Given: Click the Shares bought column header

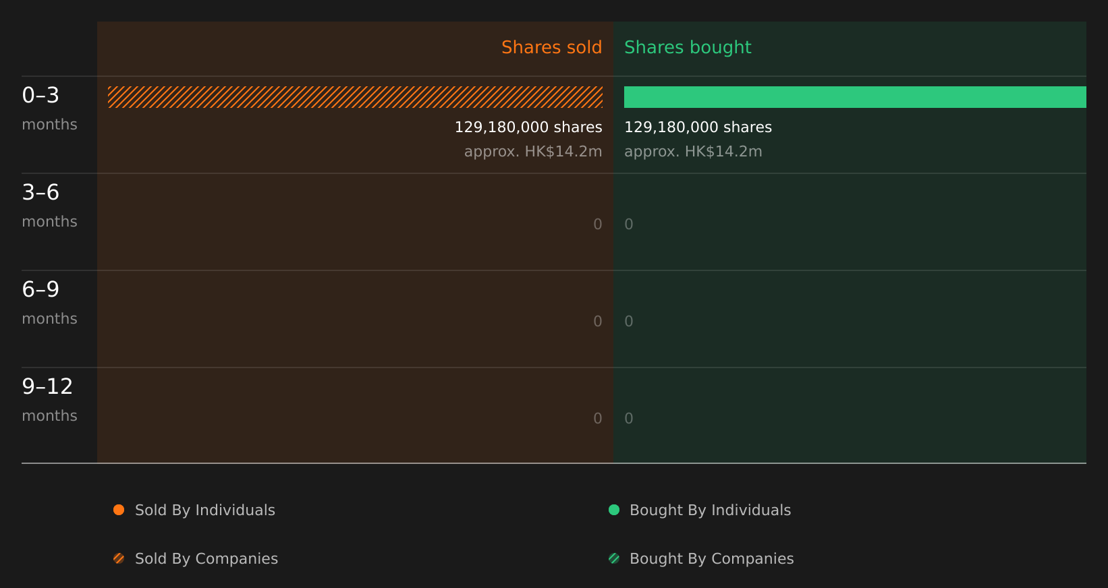Looking at the screenshot, I should click(688, 48).
